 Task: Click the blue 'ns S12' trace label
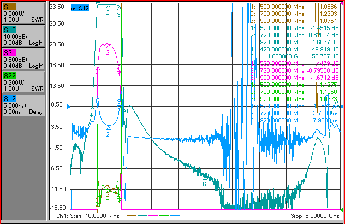click(x=80, y=8)
